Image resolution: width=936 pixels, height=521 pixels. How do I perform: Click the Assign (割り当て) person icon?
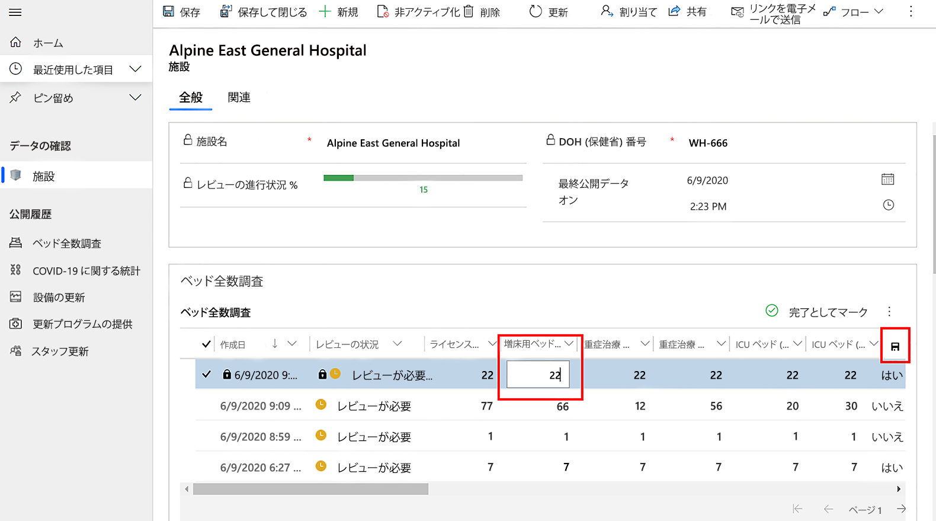(607, 11)
